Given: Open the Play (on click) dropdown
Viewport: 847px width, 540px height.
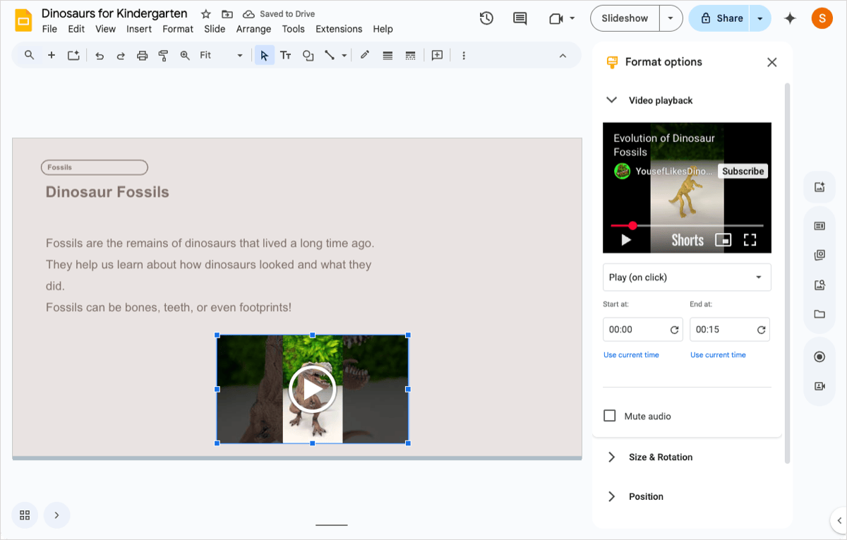Looking at the screenshot, I should click(x=687, y=277).
